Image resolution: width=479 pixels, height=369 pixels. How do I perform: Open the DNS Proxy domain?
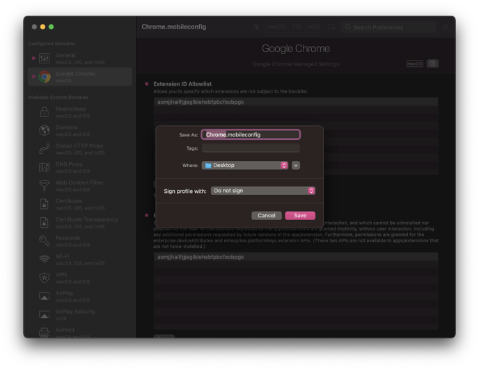click(80, 167)
